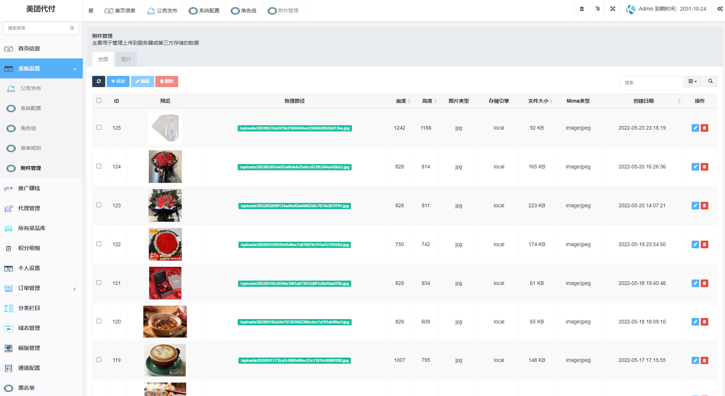The width and height of the screenshot is (725, 396).
Task: Open 代理管理 in the sidebar
Action: click(x=41, y=208)
